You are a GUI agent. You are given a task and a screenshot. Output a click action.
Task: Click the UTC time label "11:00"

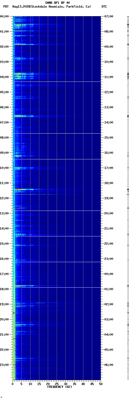coord(109,77)
